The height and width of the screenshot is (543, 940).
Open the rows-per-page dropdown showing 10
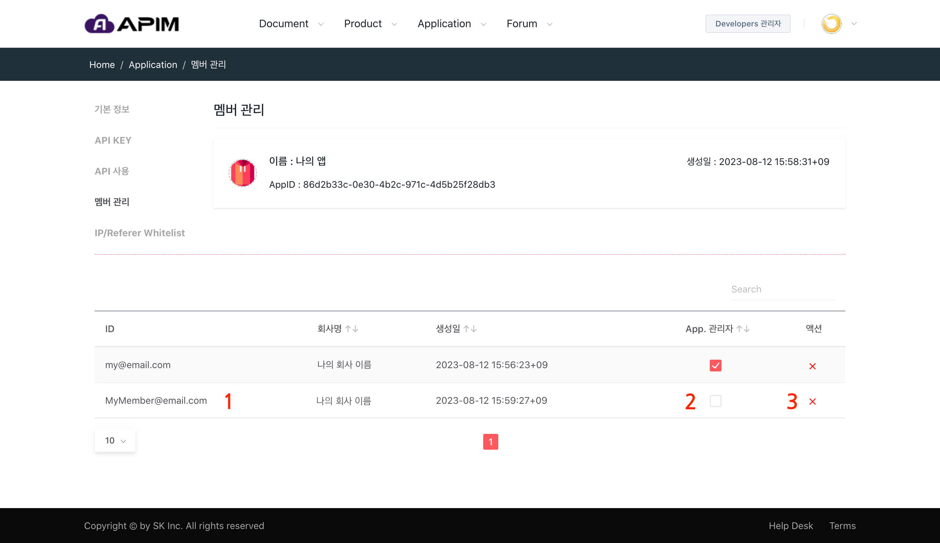point(115,441)
